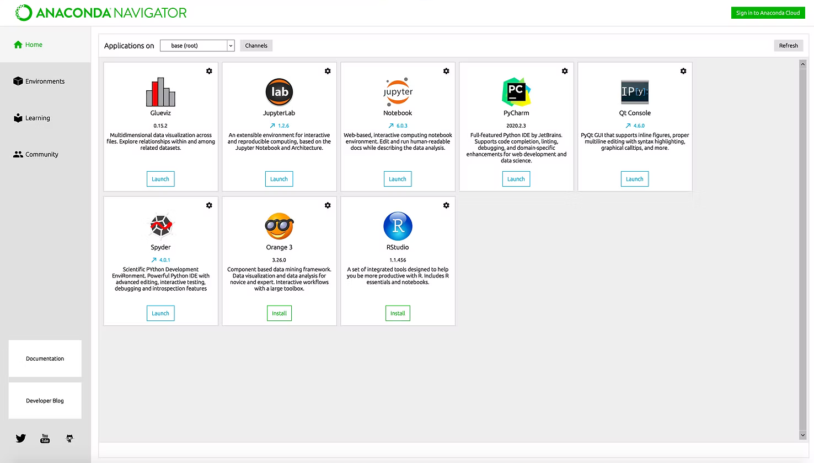Install the RStudio application
The image size is (814, 463).
coord(398,313)
